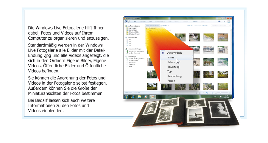Image resolution: width=268 pixels, height=143 pixels.
Task: Open Internet Explorer from the taskbar
Action: 133,97
